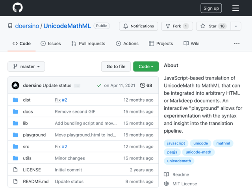
Task: Open the Move playground.html commit
Action: click(85, 135)
